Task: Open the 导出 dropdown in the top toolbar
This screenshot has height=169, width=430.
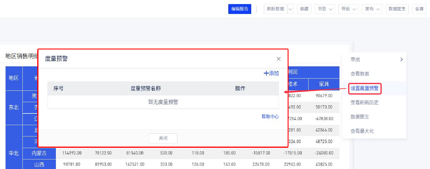Action: click(348, 9)
